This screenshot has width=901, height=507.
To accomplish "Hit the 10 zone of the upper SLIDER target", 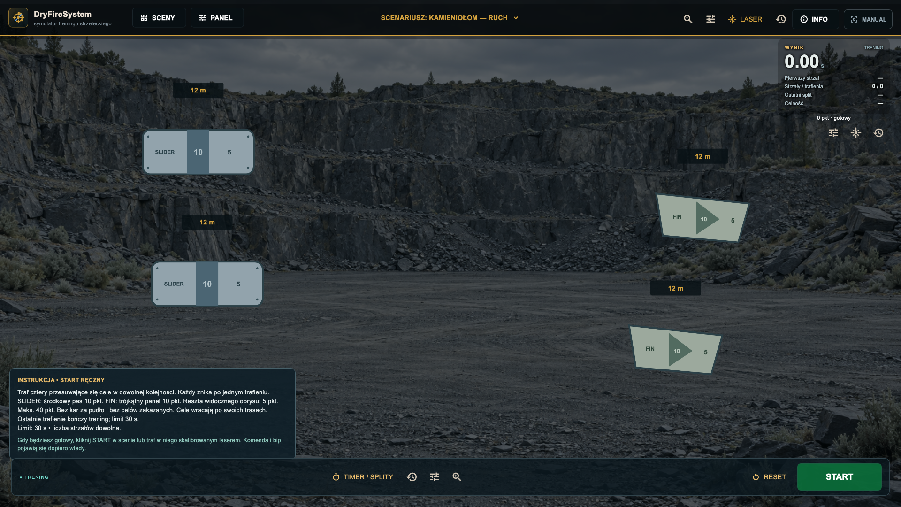I will (x=198, y=152).
